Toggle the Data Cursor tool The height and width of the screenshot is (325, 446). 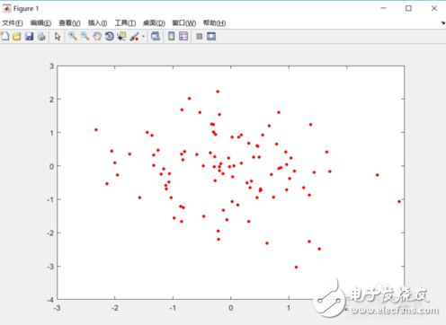(x=121, y=36)
